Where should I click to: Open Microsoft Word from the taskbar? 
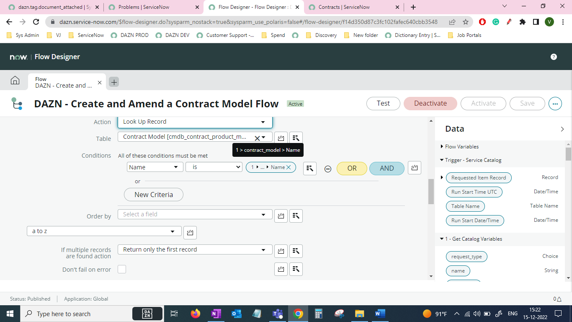pos(380,314)
